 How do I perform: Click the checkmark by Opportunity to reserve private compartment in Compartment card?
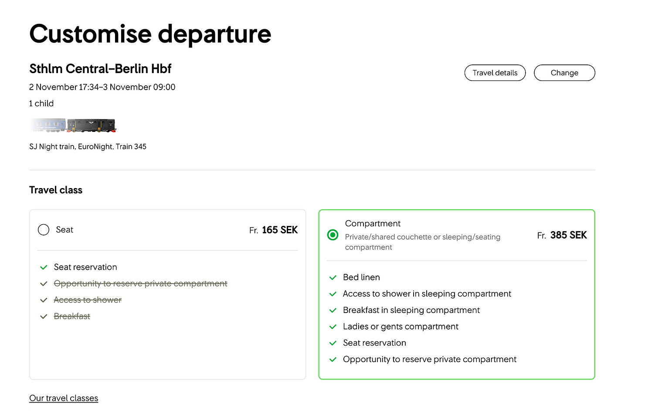333,360
